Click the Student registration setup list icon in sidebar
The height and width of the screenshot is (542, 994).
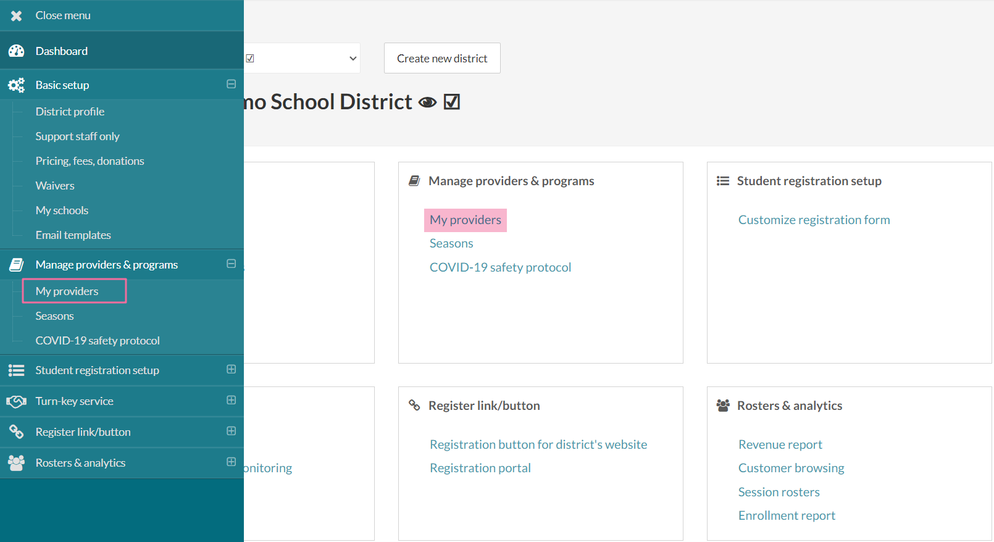pyautogui.click(x=17, y=370)
